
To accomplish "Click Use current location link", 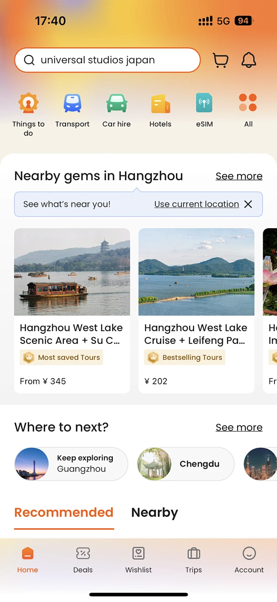I will coord(196,204).
